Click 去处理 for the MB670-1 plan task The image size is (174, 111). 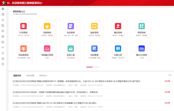point(167,81)
